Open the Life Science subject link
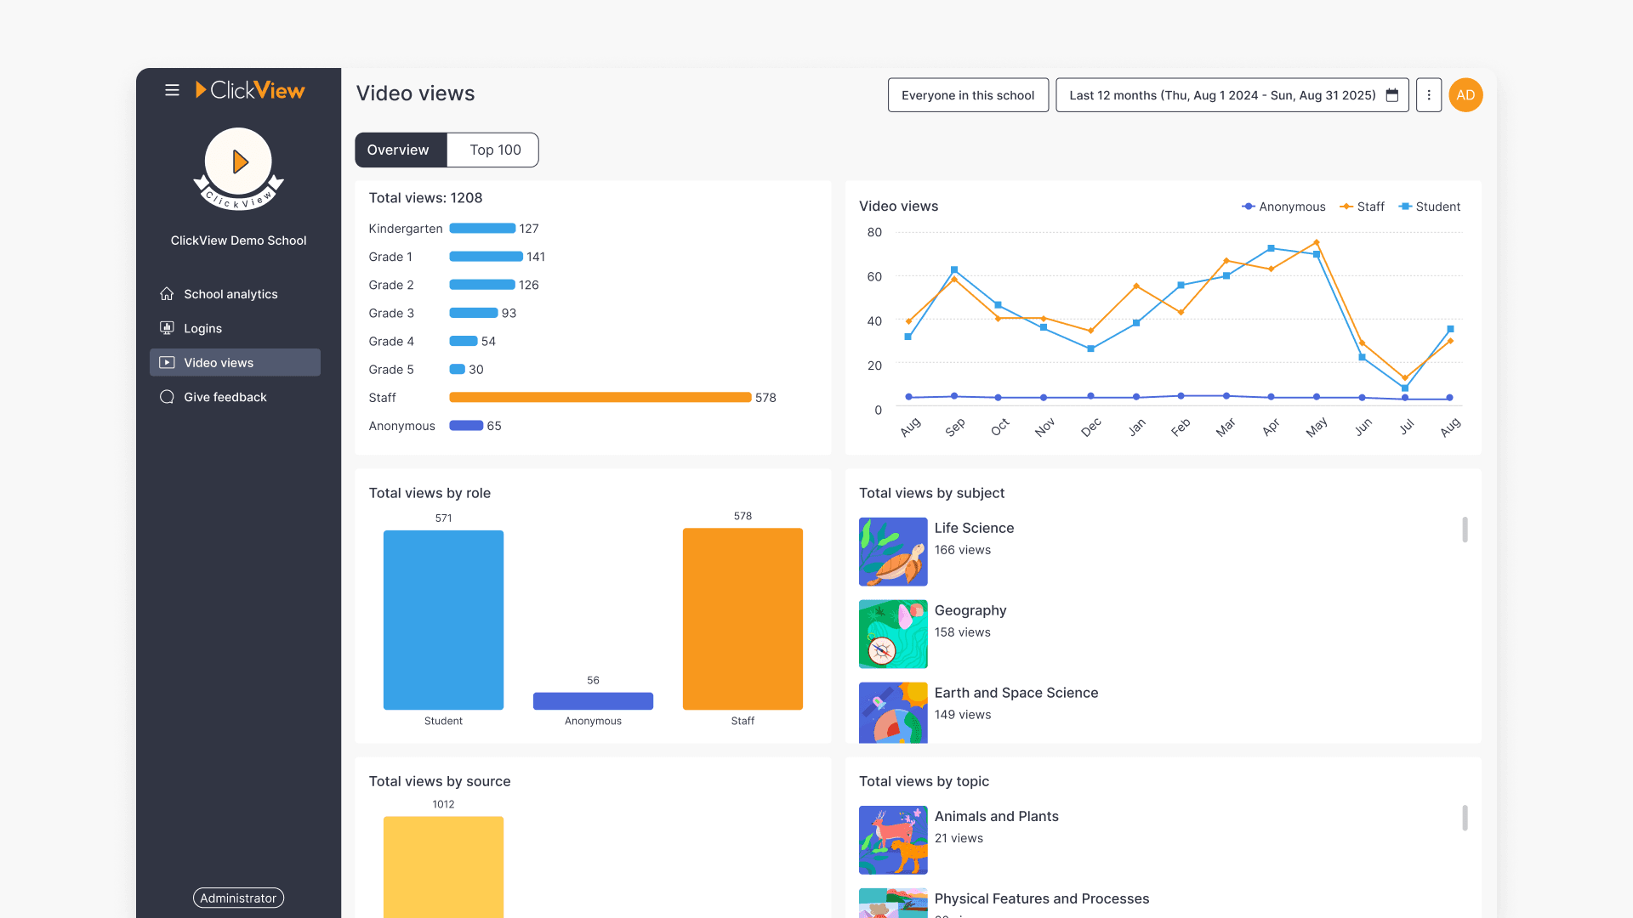The width and height of the screenshot is (1633, 918). [x=974, y=528]
